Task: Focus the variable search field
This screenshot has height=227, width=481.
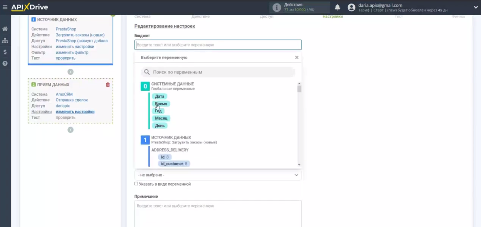Action: (x=218, y=72)
